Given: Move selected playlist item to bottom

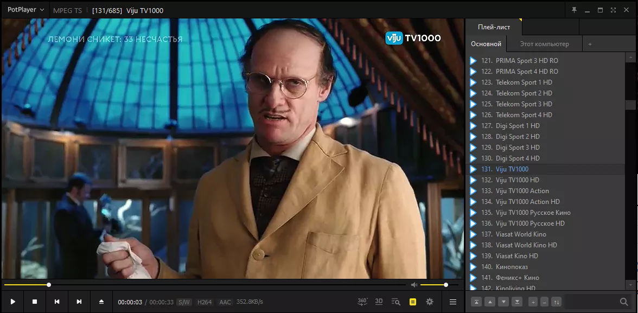Looking at the screenshot, I should click(x=516, y=302).
